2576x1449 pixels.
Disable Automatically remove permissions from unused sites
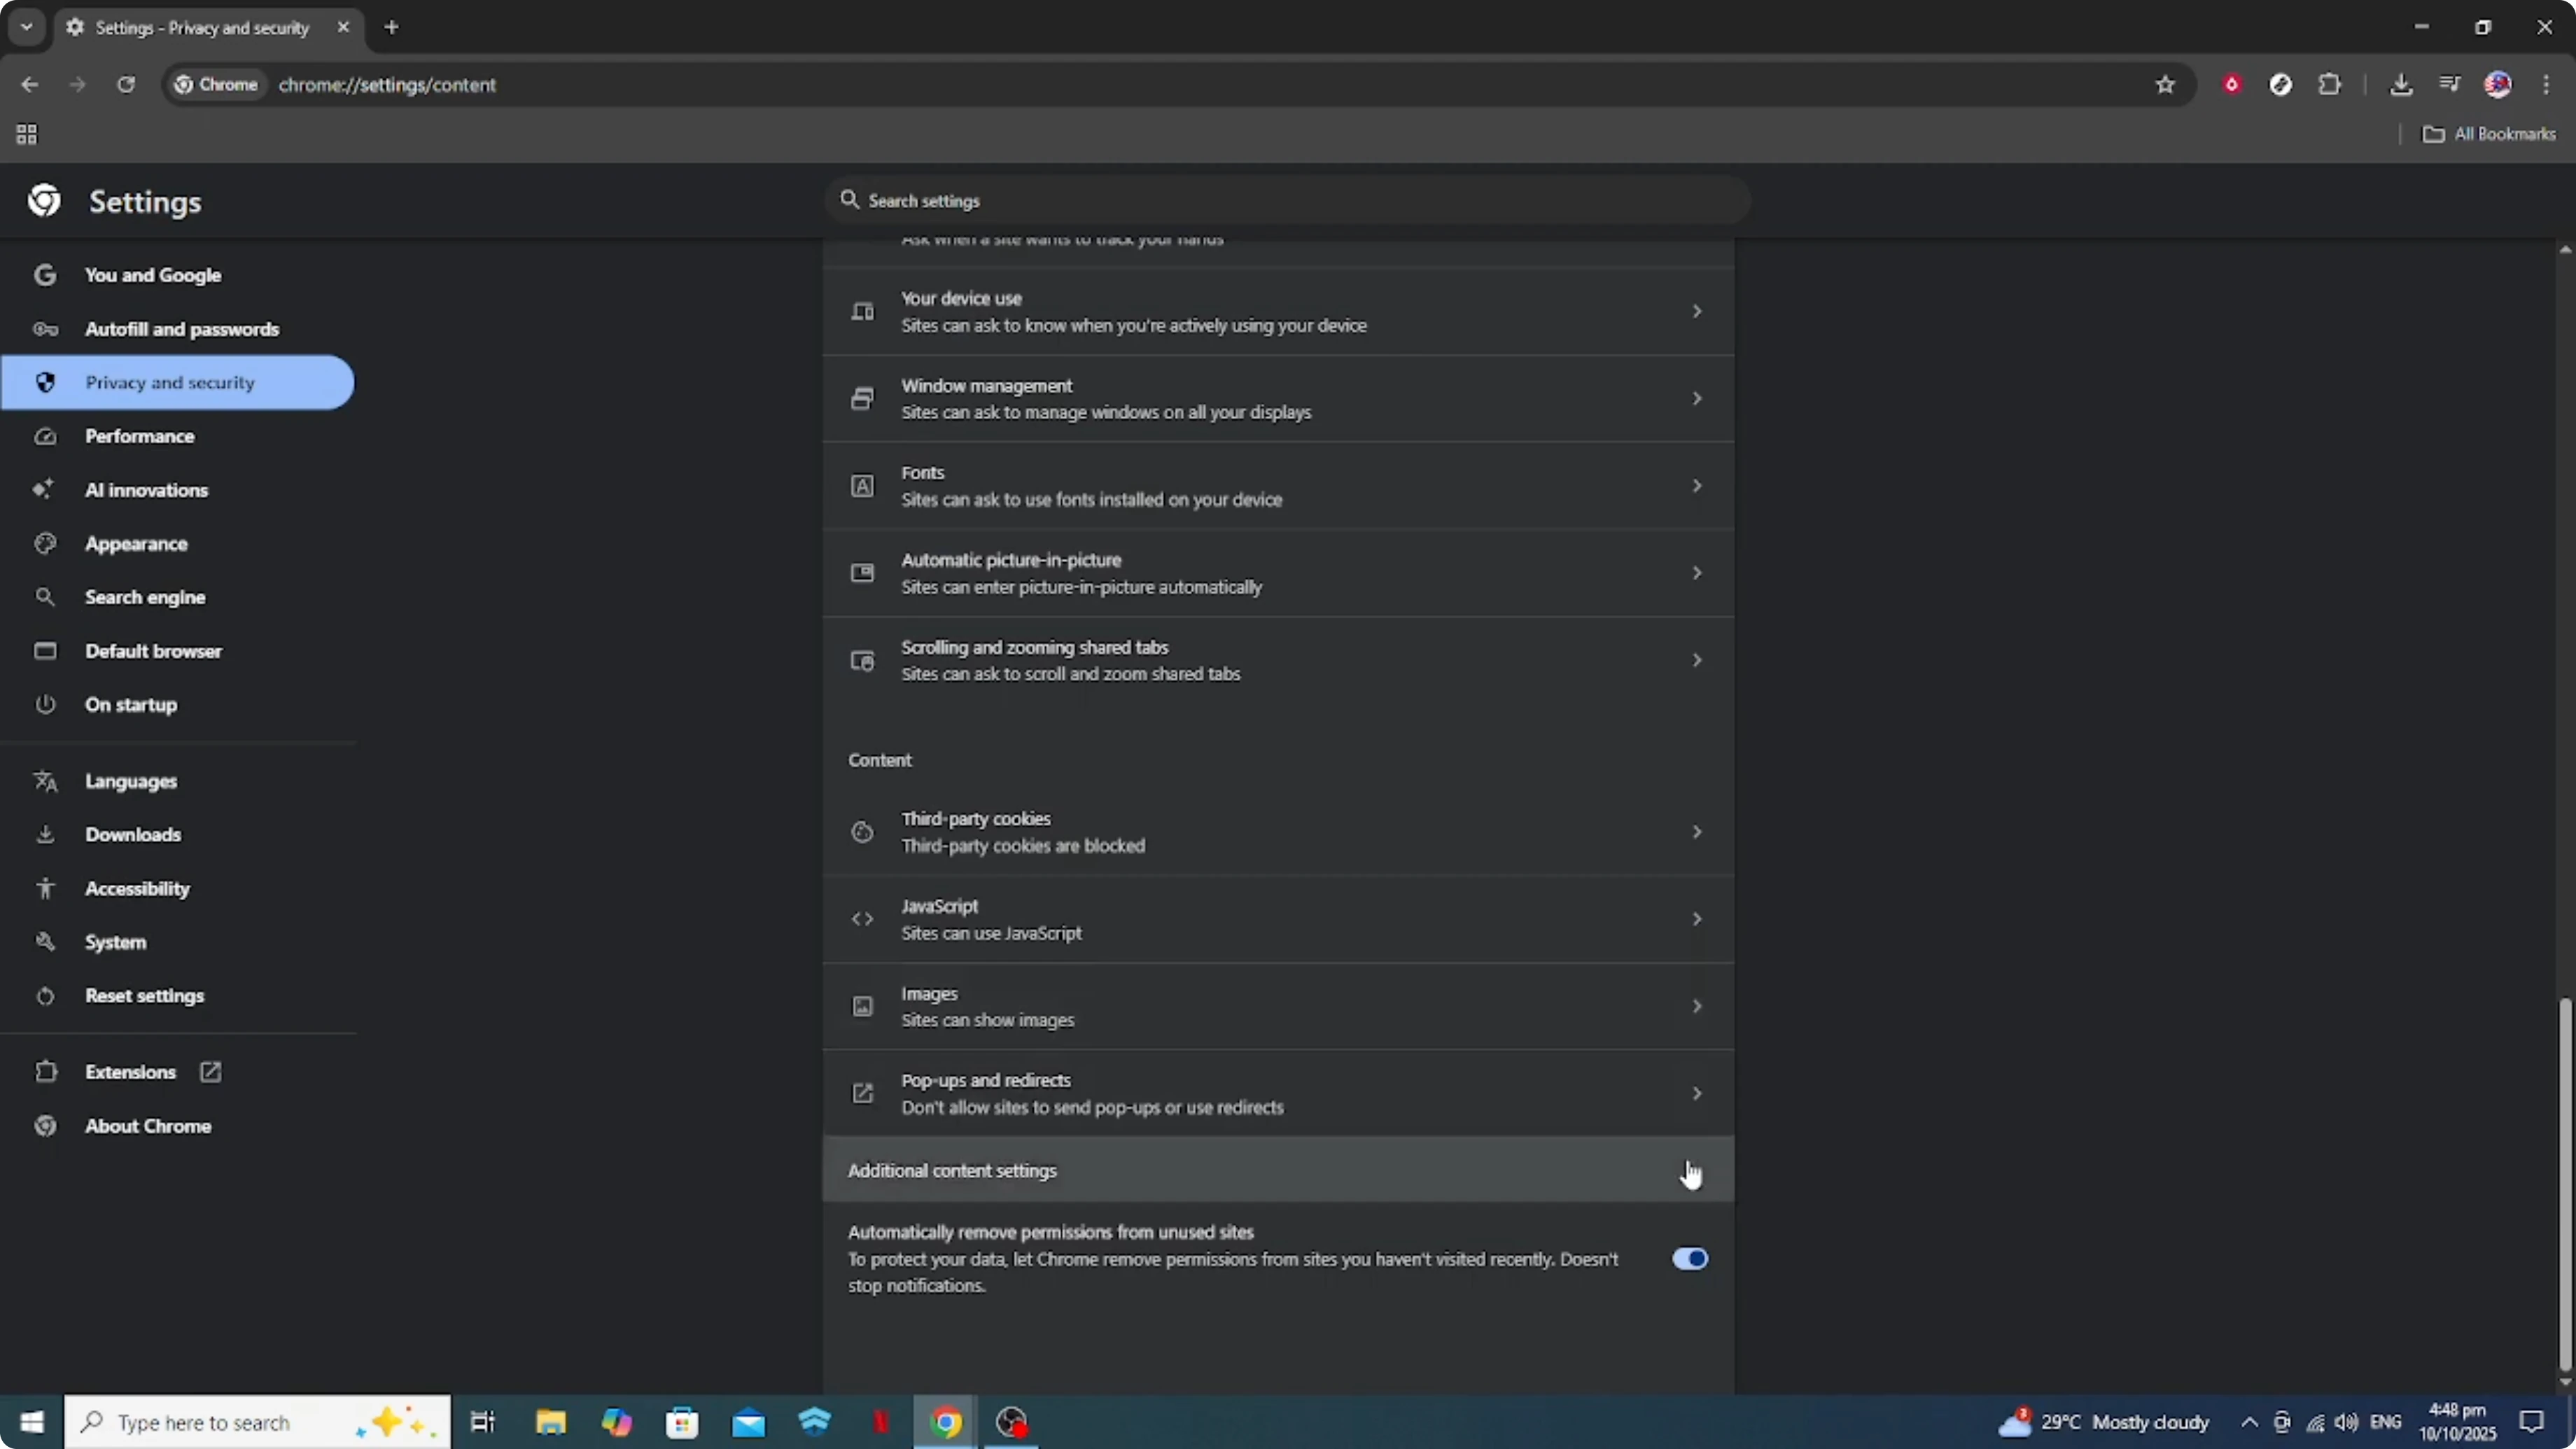[1689, 1258]
